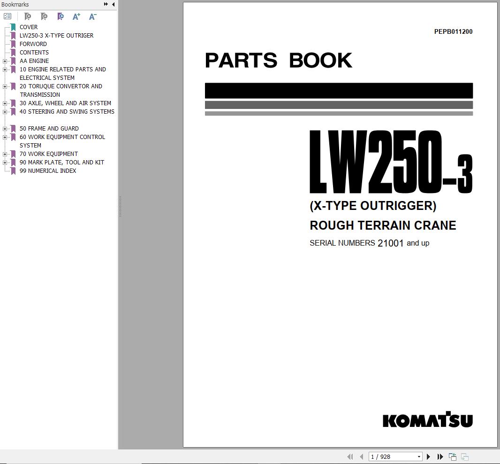500x464 pixels.
Task: Open the FORWORD bookmark
Action: point(33,44)
